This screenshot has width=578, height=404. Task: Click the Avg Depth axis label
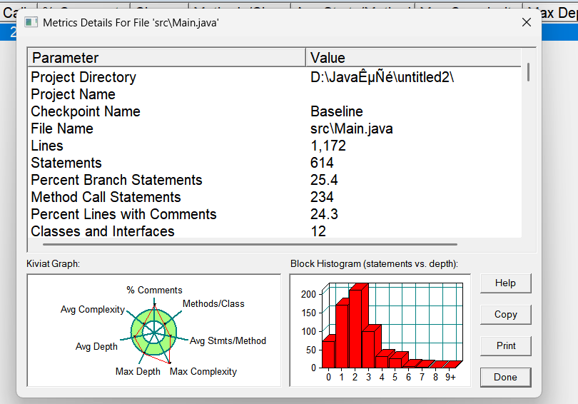pyautogui.click(x=96, y=347)
